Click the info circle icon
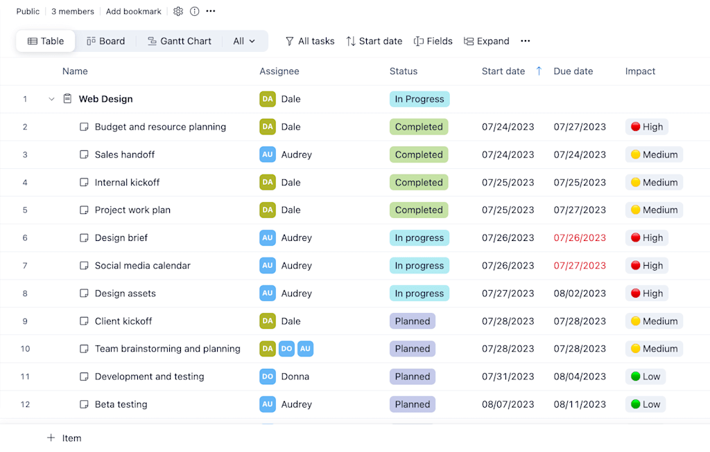 [x=194, y=11]
